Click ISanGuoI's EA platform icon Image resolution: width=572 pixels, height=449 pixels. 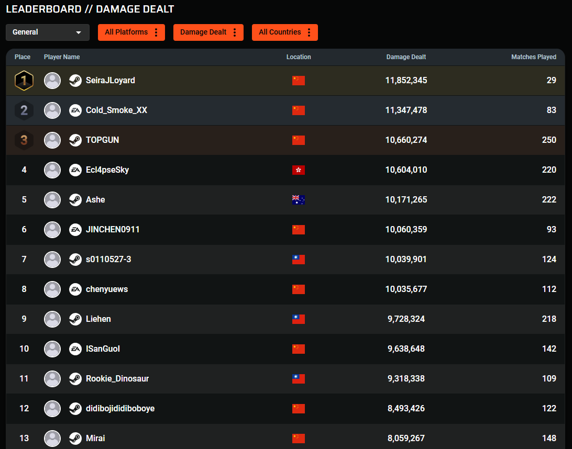point(75,349)
